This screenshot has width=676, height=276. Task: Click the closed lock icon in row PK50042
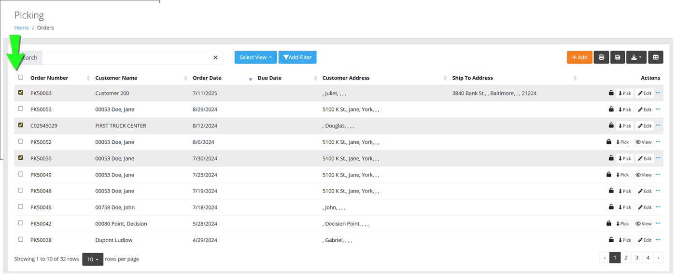(x=608, y=223)
